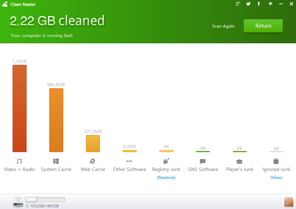Click the Twitter share icon

click(x=248, y=4)
